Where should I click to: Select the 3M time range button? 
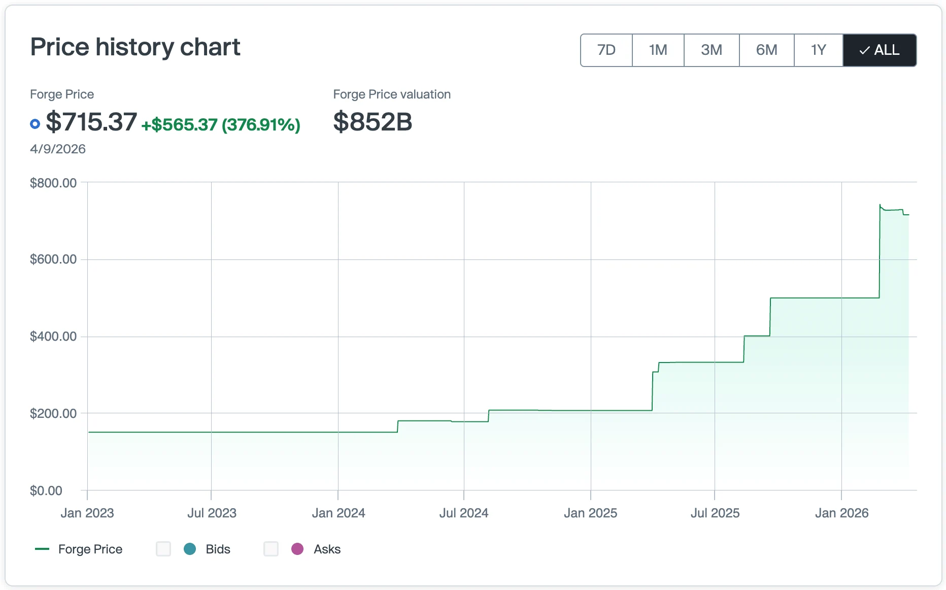(712, 50)
